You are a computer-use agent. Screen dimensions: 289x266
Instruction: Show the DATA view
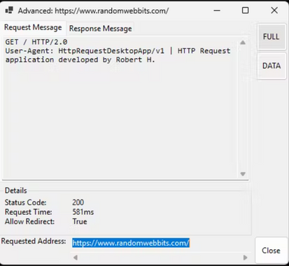point(272,66)
